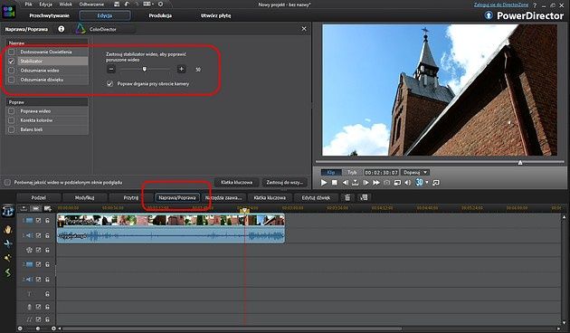
Task: Toggle Porównaj jakość wideo w podzielonym oknie checkbox
Action: [7, 182]
